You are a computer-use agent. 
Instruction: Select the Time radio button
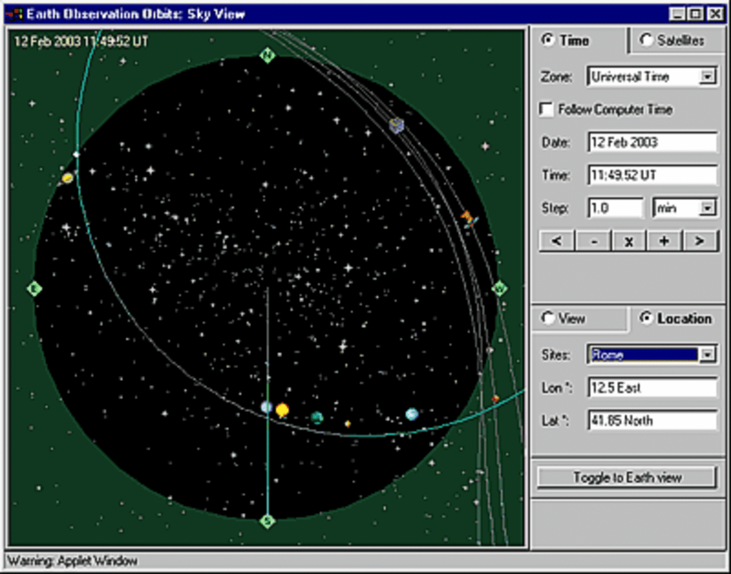(548, 40)
